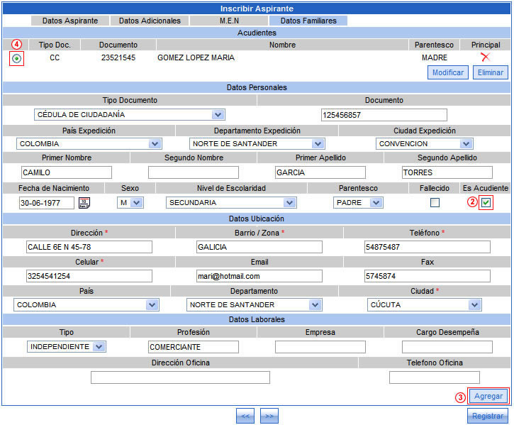Click the Registrar button

click(488, 416)
